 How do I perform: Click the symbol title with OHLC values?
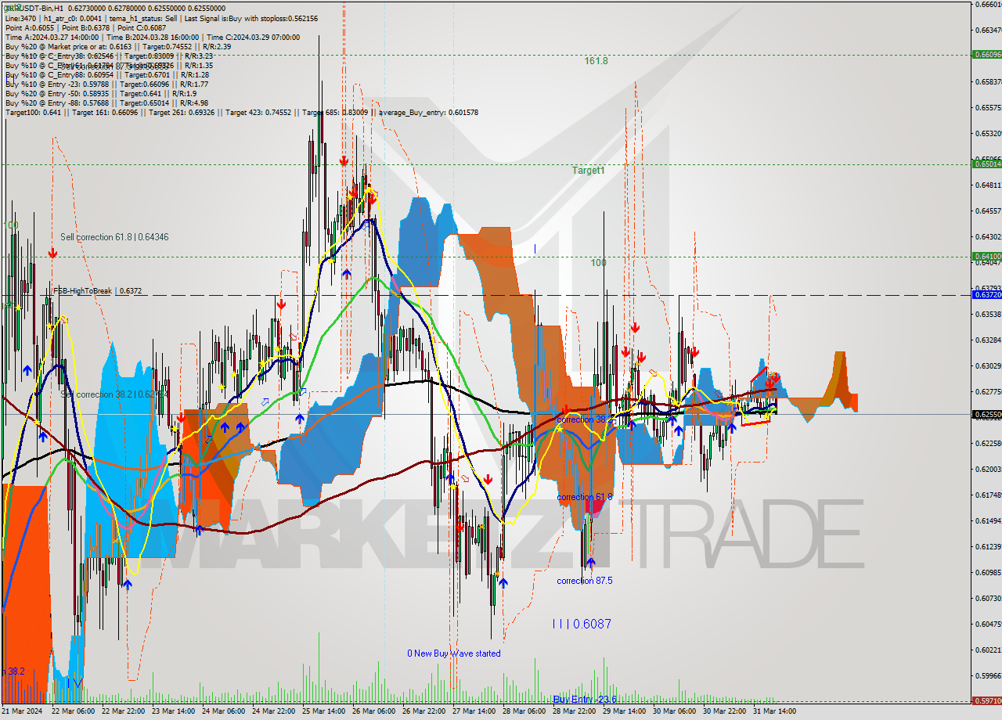(115, 9)
